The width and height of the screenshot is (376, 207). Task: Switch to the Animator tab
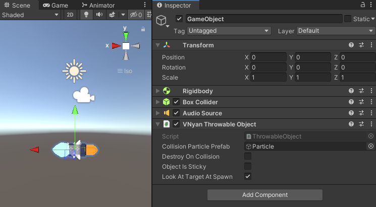click(98, 6)
